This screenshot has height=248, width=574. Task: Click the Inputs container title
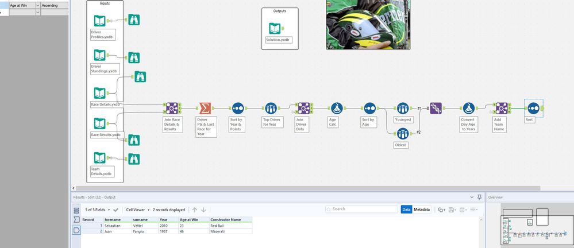click(105, 3)
